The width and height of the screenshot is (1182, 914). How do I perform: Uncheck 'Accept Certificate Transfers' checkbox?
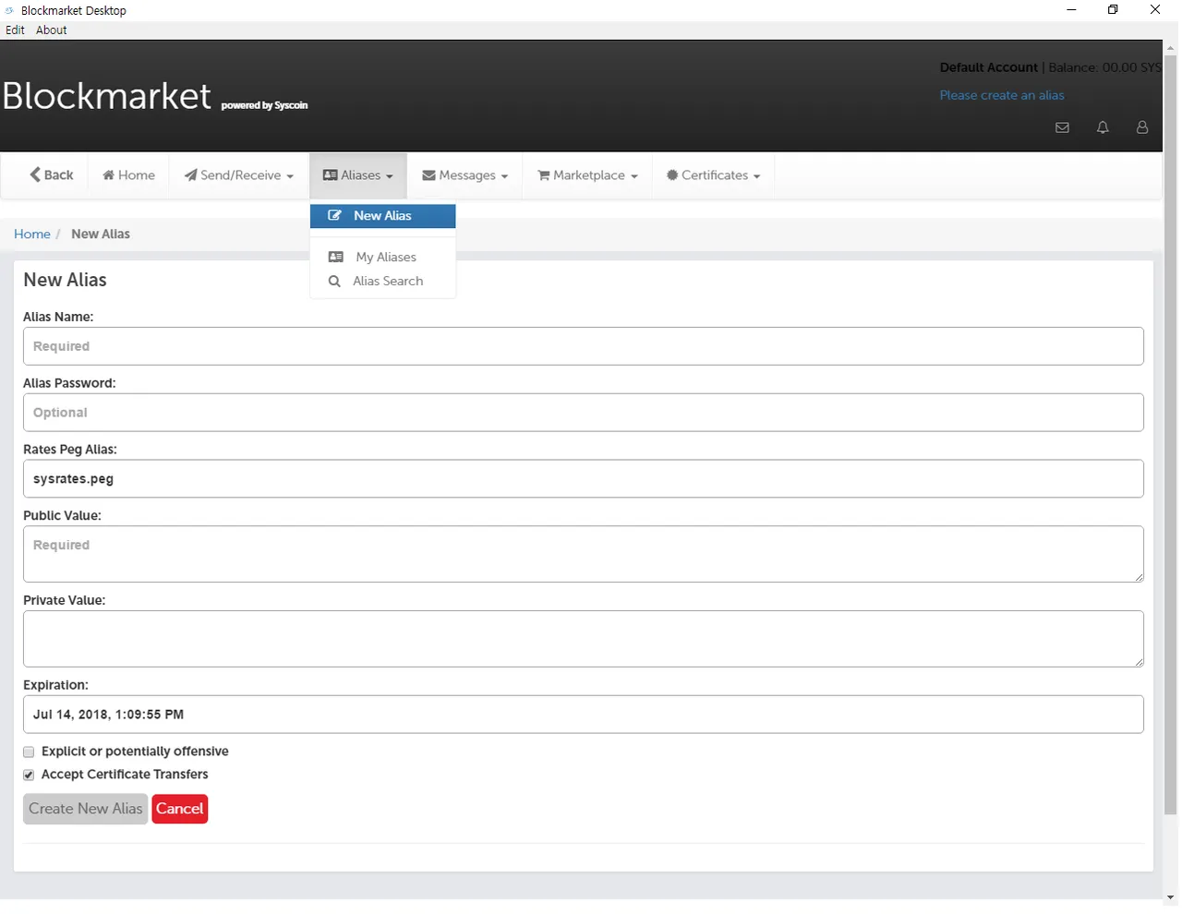[x=29, y=776]
